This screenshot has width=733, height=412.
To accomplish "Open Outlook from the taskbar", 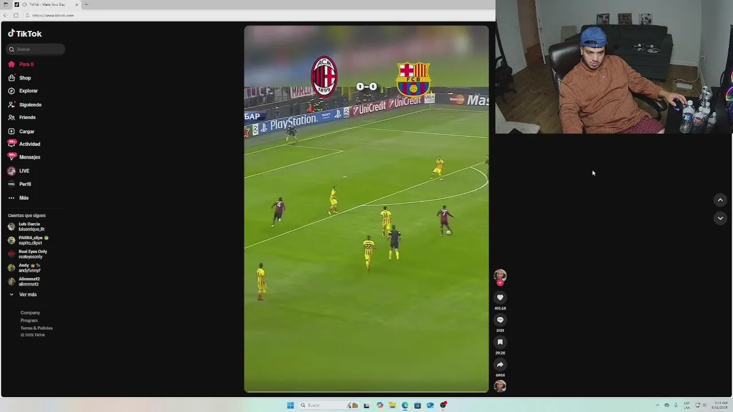I will point(430,405).
